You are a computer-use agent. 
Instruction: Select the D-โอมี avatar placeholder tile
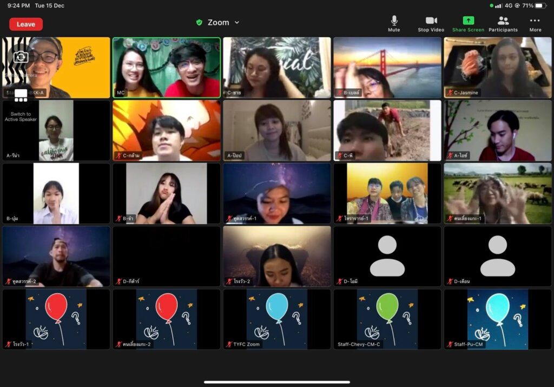387,255
